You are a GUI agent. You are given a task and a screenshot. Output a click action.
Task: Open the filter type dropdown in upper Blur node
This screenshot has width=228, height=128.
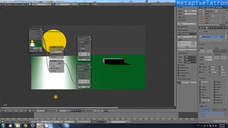click(84, 42)
